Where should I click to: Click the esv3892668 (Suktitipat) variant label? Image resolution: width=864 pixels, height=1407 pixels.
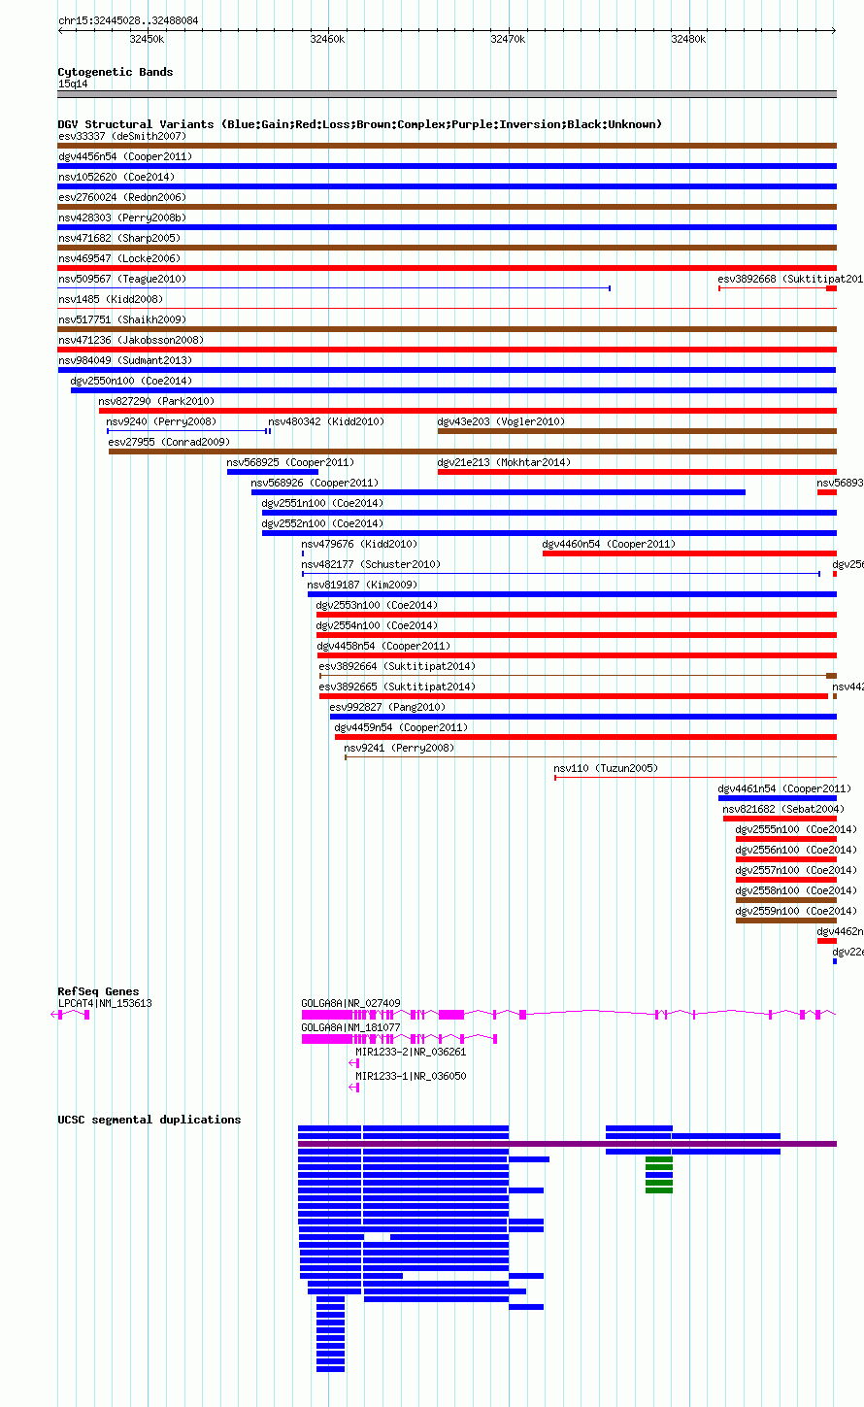(790, 279)
